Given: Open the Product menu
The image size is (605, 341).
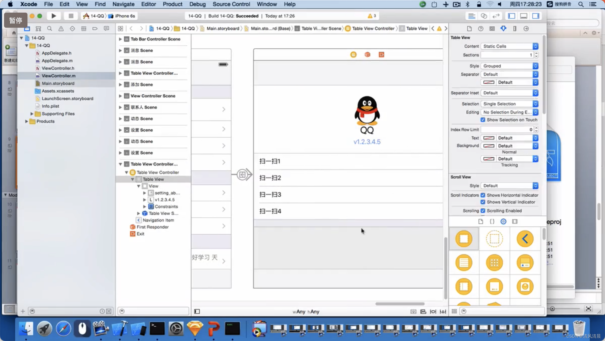Looking at the screenshot, I should [172, 4].
